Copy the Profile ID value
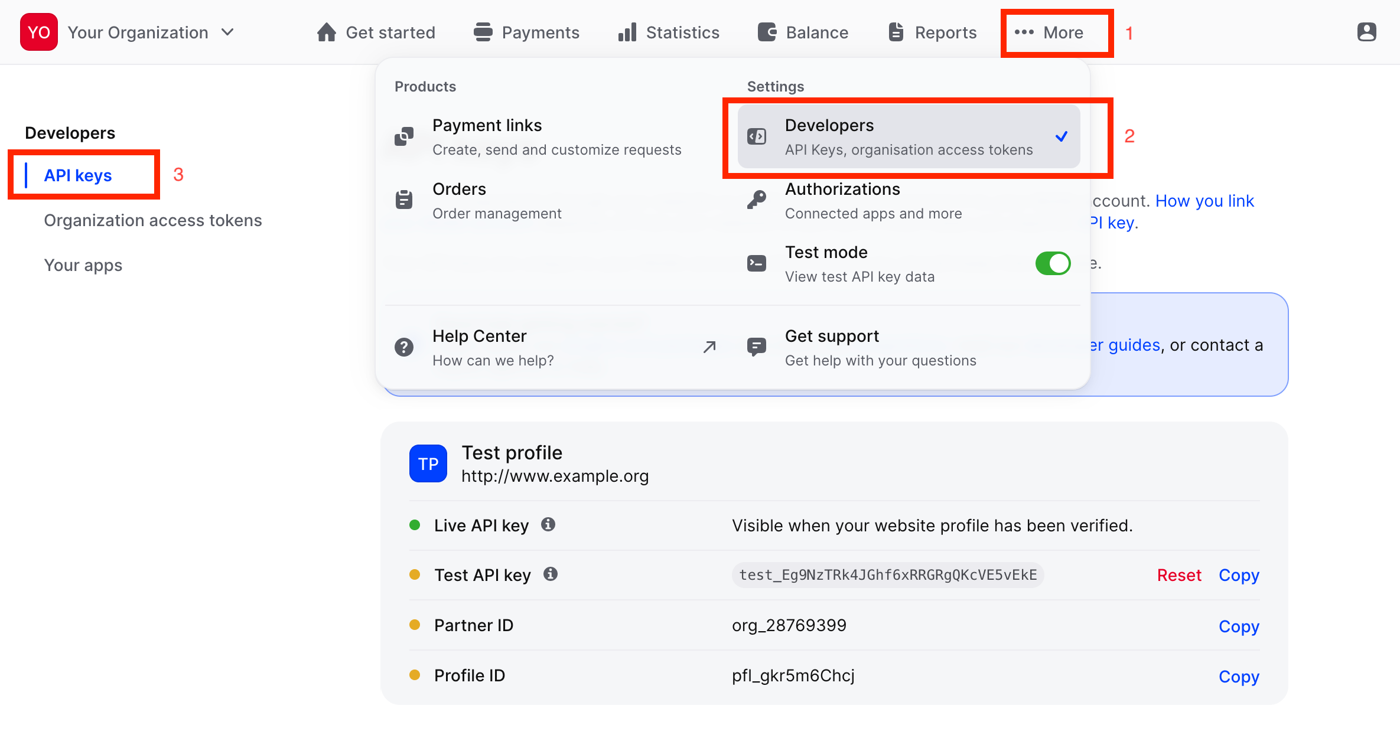Image resolution: width=1400 pixels, height=738 pixels. pyautogui.click(x=1239, y=676)
